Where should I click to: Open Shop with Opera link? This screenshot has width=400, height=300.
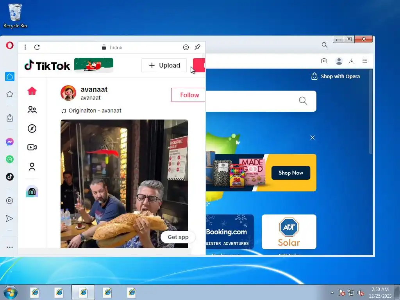(x=336, y=76)
